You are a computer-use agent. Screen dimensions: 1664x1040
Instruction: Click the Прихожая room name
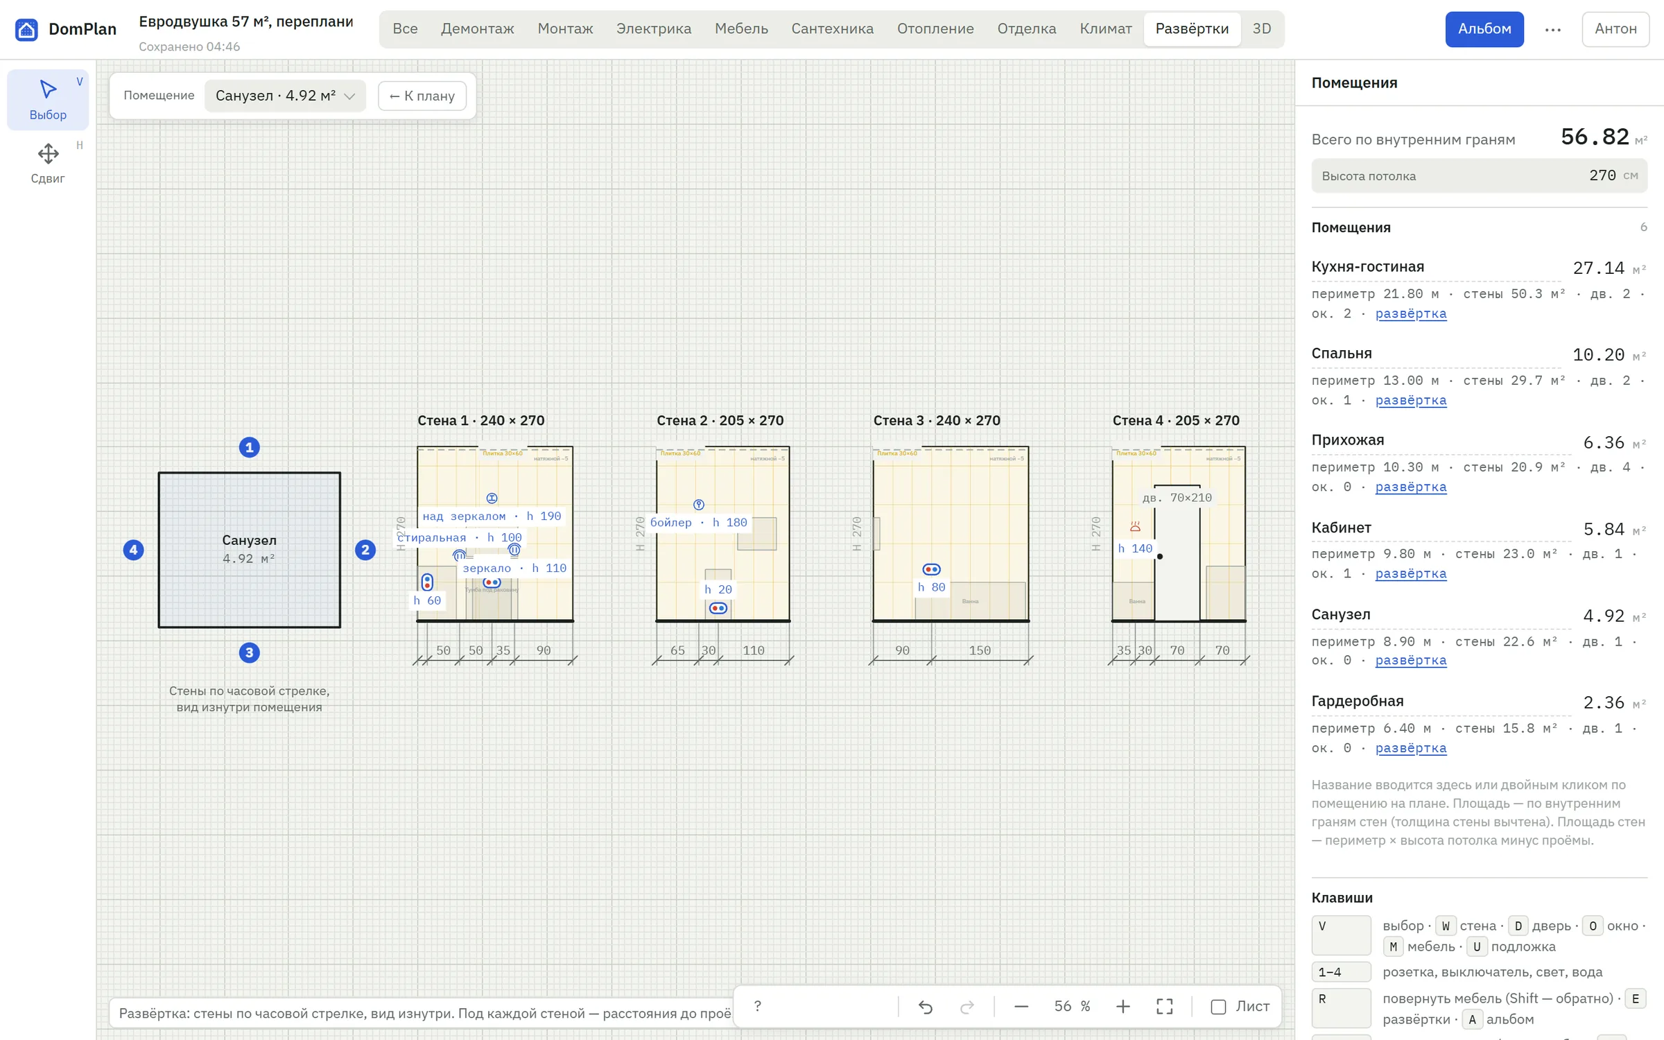click(1348, 440)
